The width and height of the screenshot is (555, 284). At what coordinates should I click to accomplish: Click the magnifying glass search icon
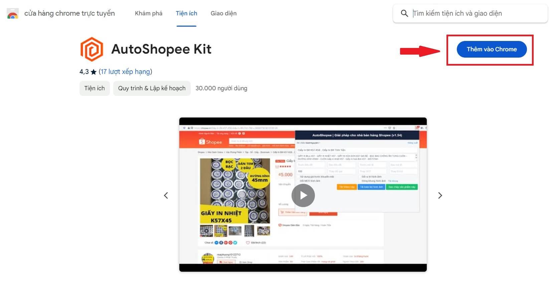coord(404,13)
